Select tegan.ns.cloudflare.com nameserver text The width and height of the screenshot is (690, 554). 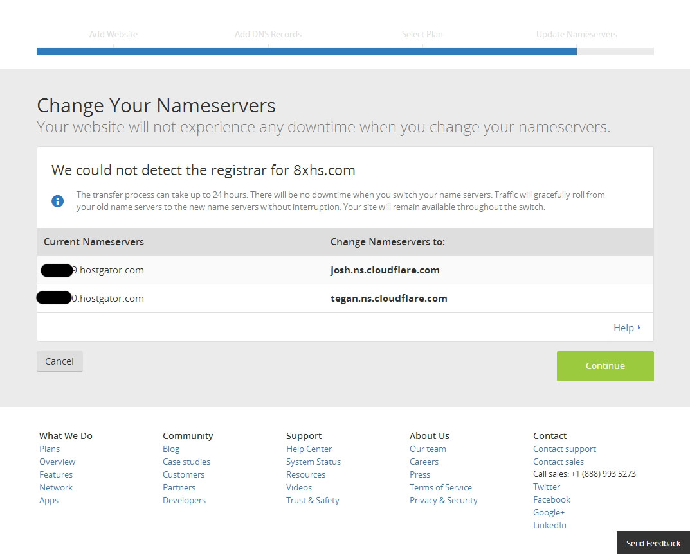pyautogui.click(x=389, y=299)
